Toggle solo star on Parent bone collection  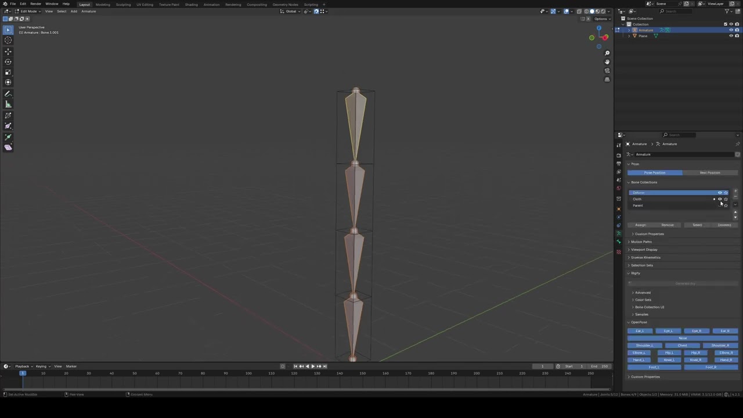(726, 206)
